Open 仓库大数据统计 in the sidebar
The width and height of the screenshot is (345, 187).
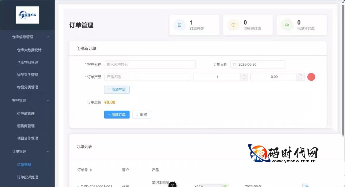[29, 50]
